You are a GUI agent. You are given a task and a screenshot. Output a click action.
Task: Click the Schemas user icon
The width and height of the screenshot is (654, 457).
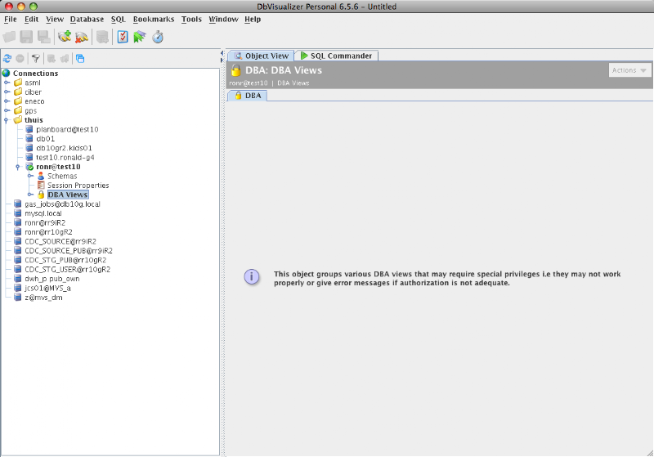point(41,176)
